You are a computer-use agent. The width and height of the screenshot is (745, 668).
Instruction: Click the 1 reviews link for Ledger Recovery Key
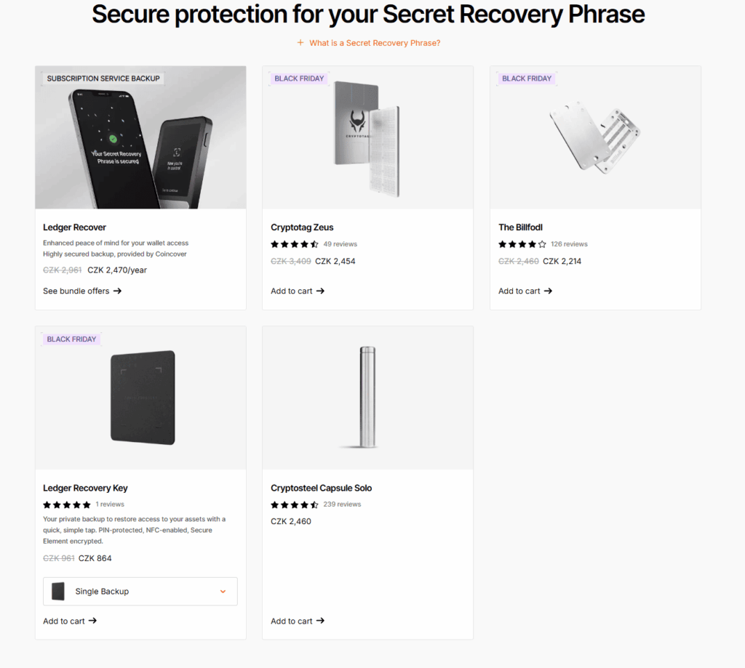(109, 504)
